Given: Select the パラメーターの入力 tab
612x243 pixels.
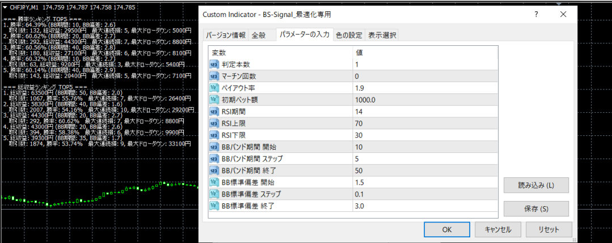Looking at the screenshot, I should coord(305,35).
